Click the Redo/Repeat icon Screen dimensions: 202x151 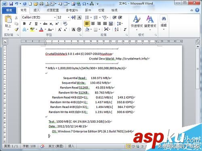pos(25,4)
